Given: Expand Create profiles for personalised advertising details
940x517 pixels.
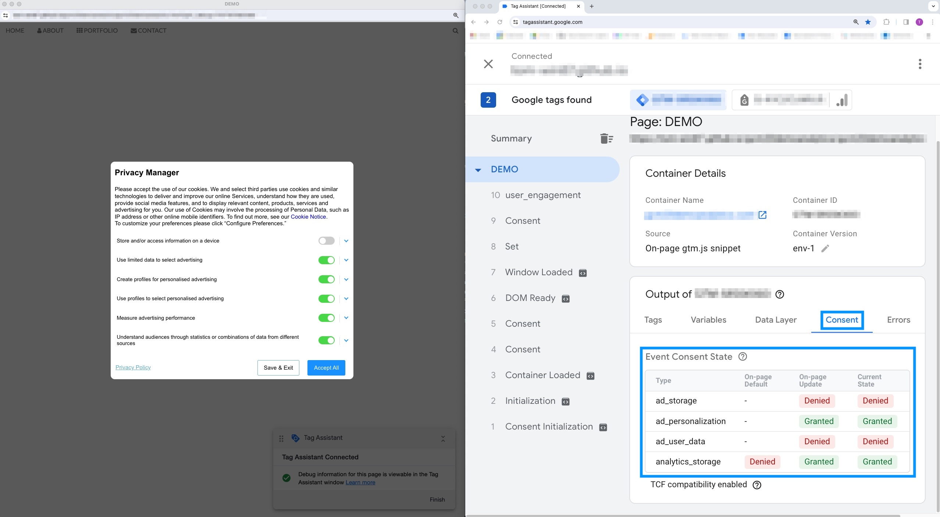Looking at the screenshot, I should pos(346,280).
